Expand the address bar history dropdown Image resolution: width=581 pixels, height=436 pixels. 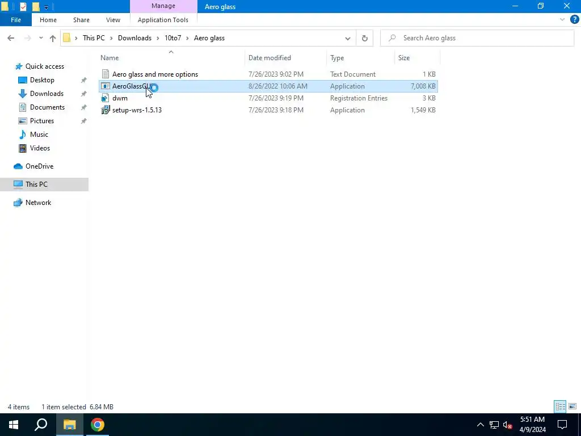[x=348, y=38]
